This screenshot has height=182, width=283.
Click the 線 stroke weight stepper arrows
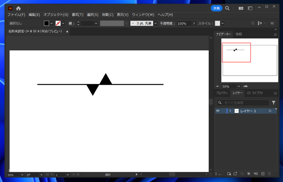(x=78, y=23)
